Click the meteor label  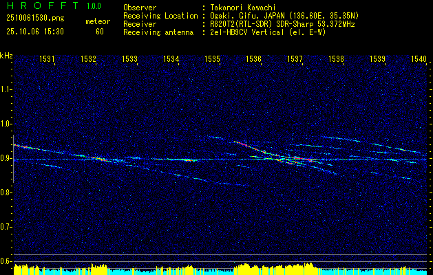click(x=98, y=21)
